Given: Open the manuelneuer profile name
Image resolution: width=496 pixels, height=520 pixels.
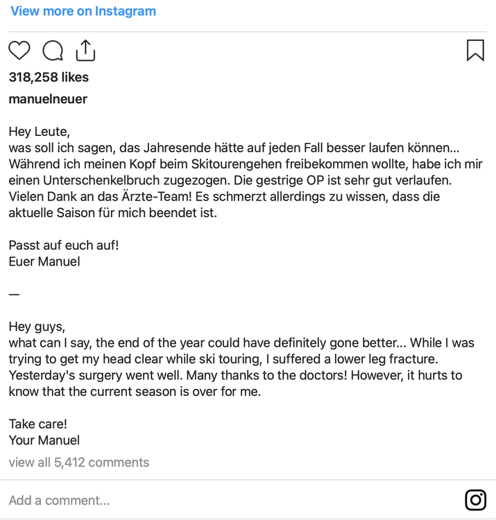Looking at the screenshot, I should (48, 99).
